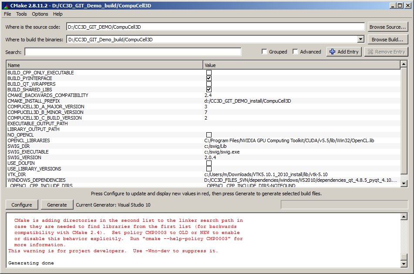Enable the BUILD_CPP_ONLY_EXECUTABLE checkbox
This screenshot has width=414, height=274.
(209, 73)
